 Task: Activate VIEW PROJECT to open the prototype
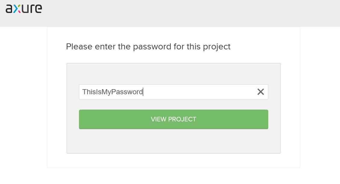click(173, 119)
